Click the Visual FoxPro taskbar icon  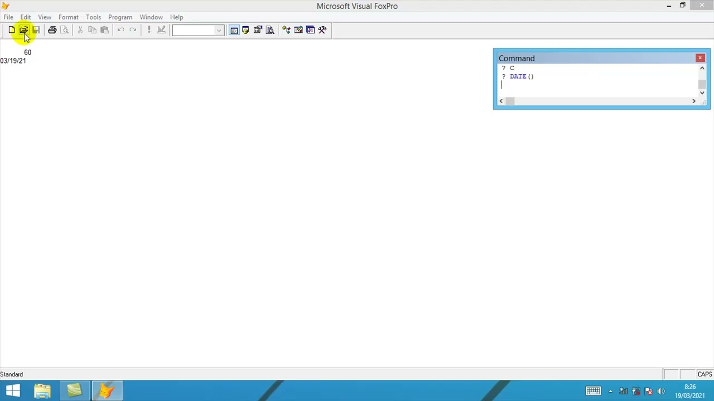[x=107, y=391]
